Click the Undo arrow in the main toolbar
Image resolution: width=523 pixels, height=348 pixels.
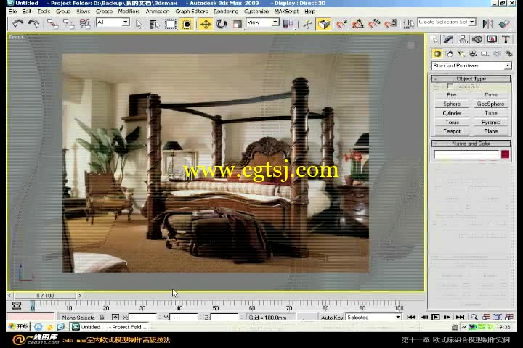17,24
